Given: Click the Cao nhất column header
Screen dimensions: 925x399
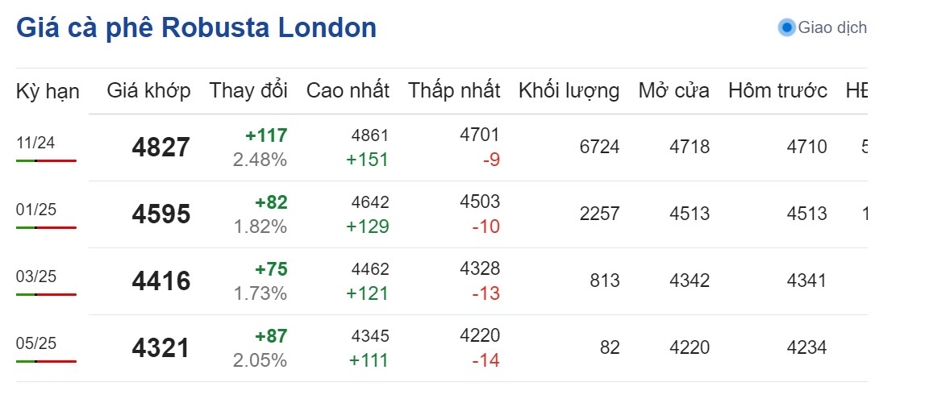Looking at the screenshot, I should coord(348,90).
